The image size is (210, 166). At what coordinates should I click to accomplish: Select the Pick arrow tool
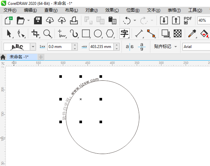pyautogui.click(x=9, y=33)
